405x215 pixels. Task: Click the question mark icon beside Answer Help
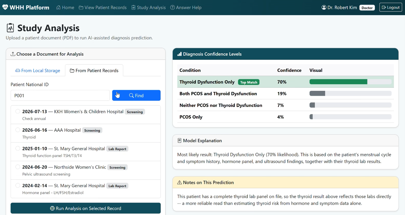[x=173, y=8]
